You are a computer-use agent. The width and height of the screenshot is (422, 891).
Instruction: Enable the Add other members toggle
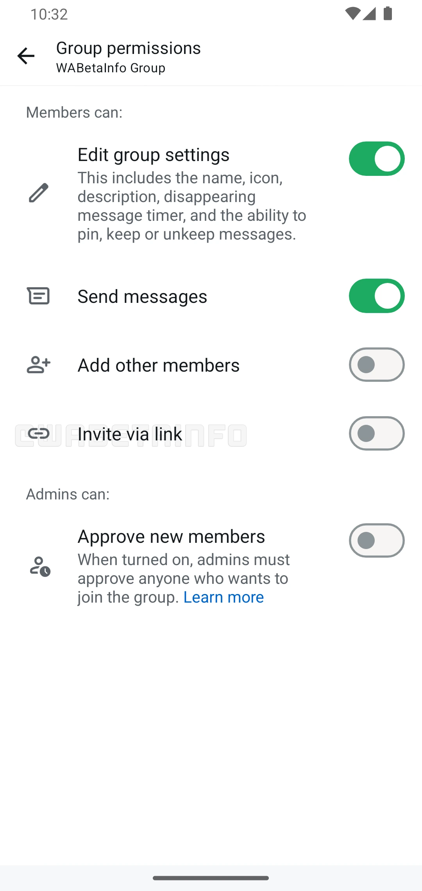376,365
